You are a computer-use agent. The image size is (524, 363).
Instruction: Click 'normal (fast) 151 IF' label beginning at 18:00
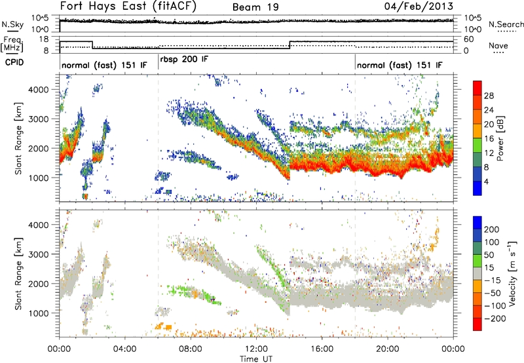coord(400,65)
